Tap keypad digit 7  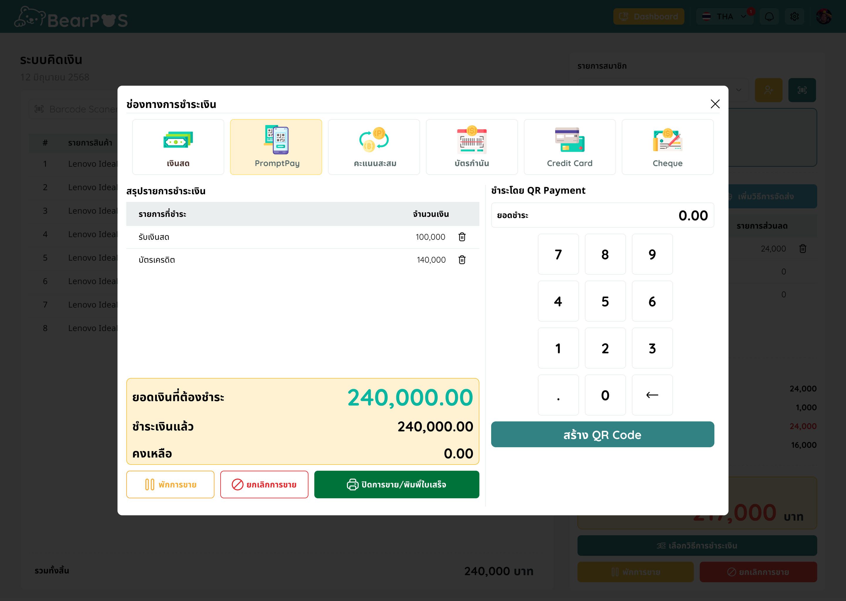(x=558, y=254)
